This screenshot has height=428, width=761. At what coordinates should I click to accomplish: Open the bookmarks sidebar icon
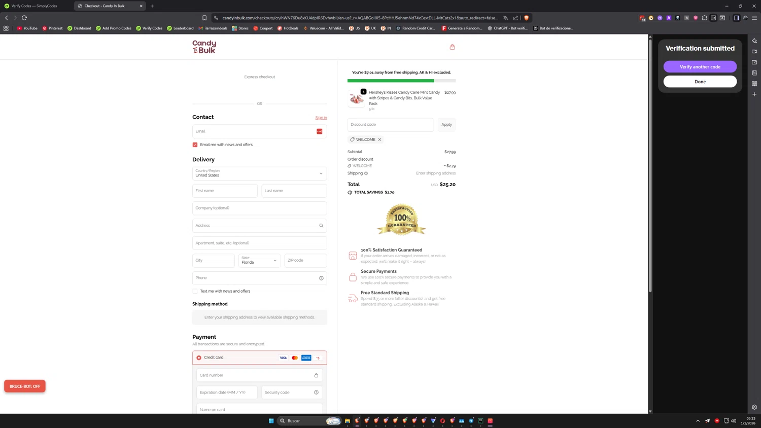click(754, 73)
